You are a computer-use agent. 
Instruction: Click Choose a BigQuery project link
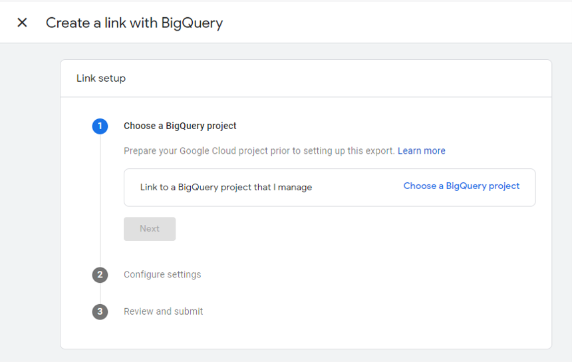461,186
